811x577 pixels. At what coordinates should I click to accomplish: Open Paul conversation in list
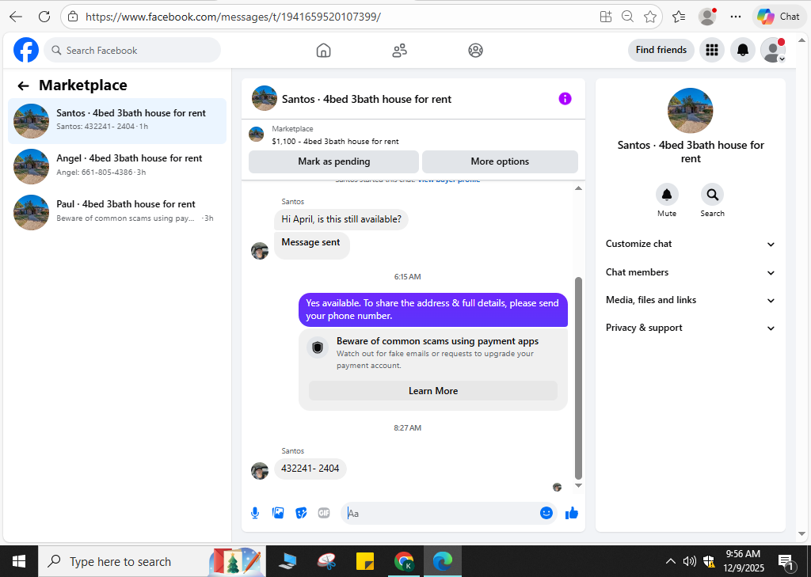tap(117, 212)
